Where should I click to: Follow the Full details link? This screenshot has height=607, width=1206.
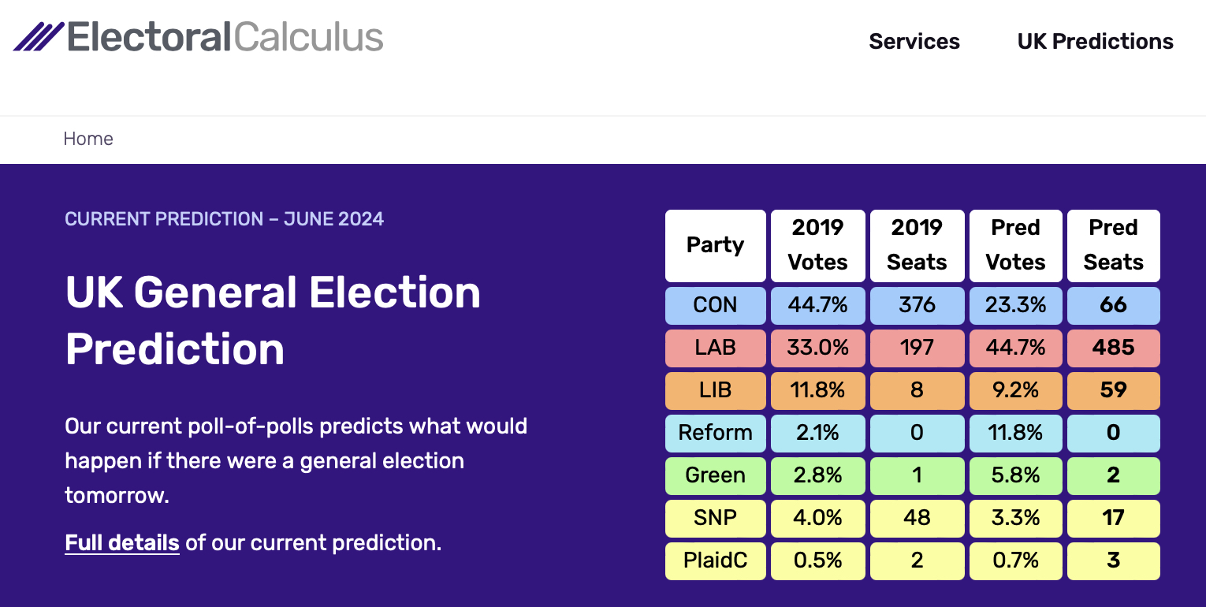pos(122,542)
